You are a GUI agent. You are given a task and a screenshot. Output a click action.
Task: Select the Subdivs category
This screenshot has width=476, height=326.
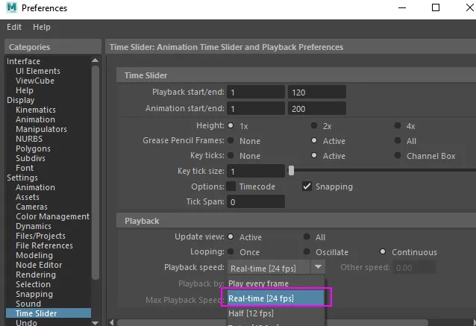pos(31,158)
